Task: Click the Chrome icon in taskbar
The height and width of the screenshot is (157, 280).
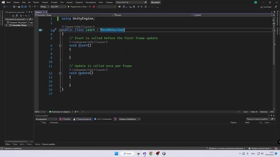Action: [x=151, y=154]
